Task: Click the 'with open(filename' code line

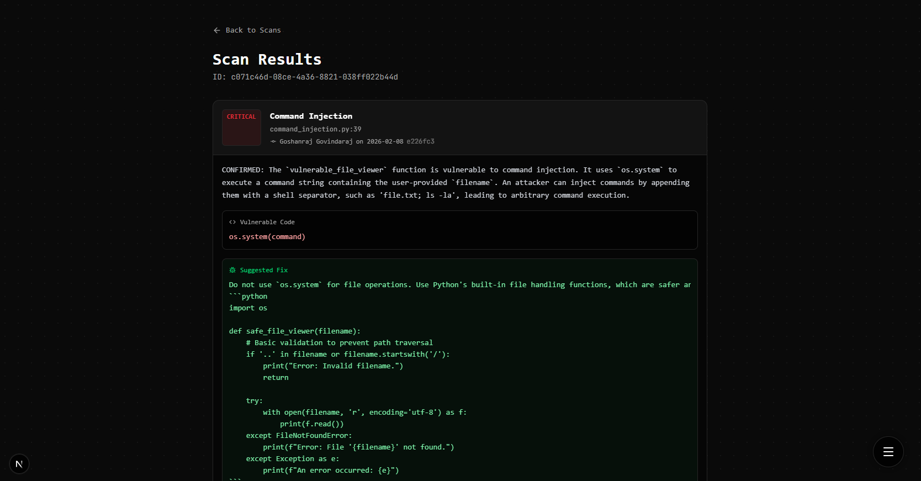Action: pos(365,413)
